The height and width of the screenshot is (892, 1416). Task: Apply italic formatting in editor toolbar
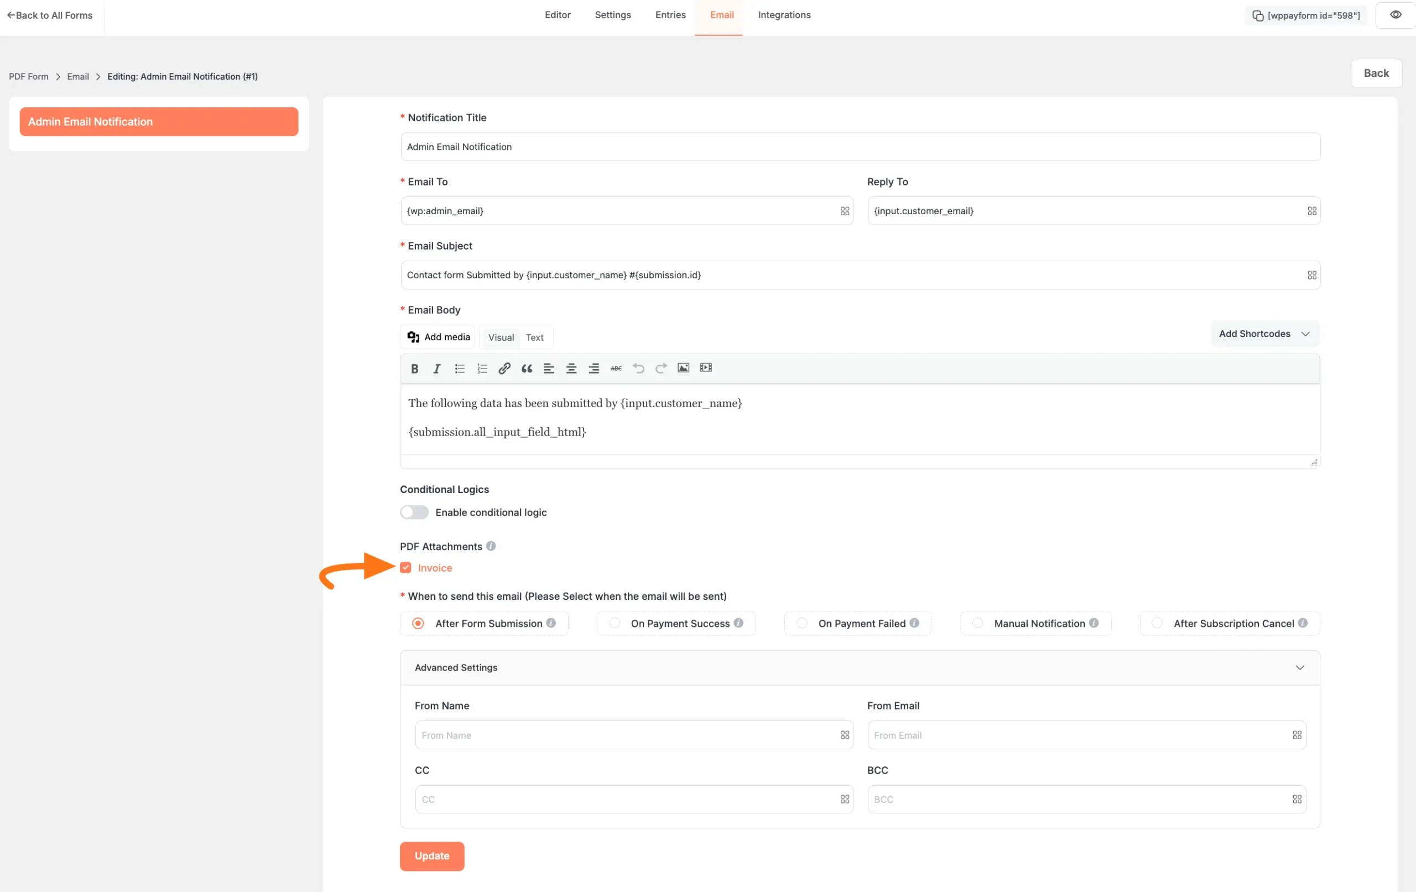436,369
